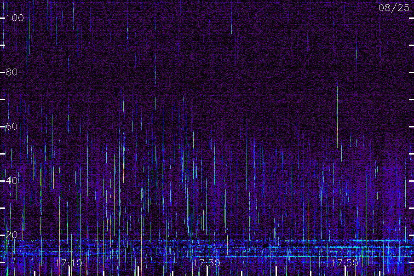Click the 100 frequency axis label

15,18
